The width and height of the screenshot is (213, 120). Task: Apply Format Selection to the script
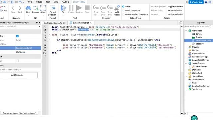tap(53, 10)
